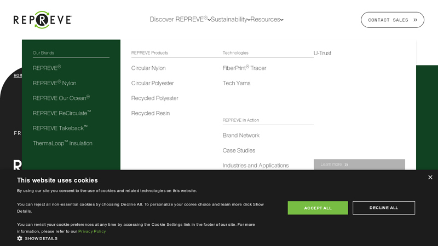Open the Case Studies page
The image size is (438, 246).
coord(239,150)
